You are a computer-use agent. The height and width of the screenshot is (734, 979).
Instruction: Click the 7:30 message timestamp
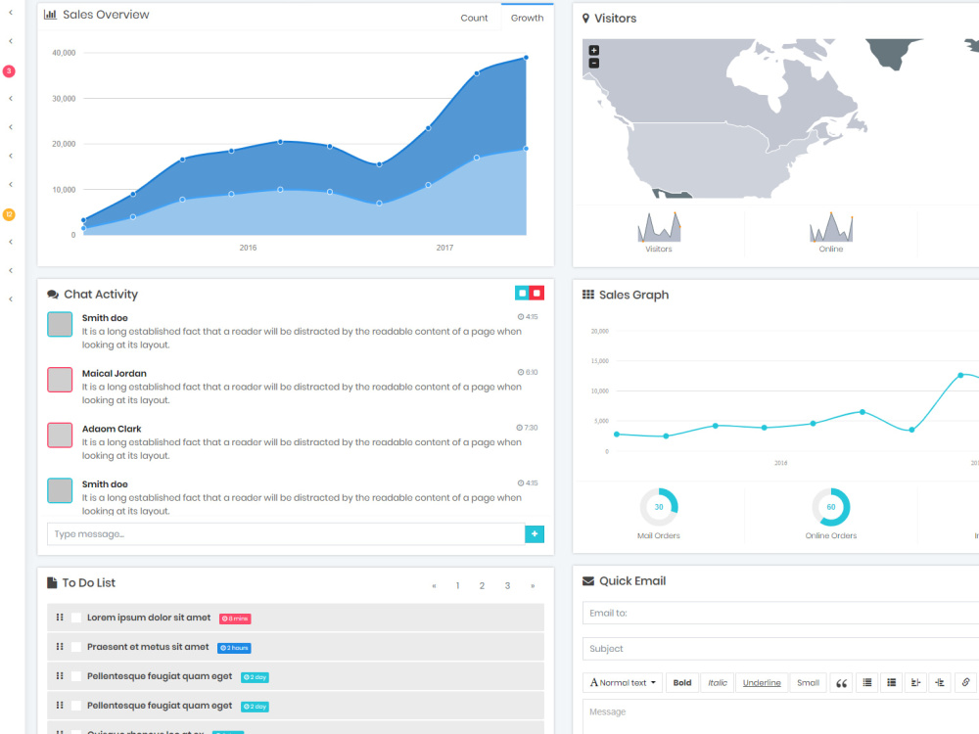(x=527, y=428)
